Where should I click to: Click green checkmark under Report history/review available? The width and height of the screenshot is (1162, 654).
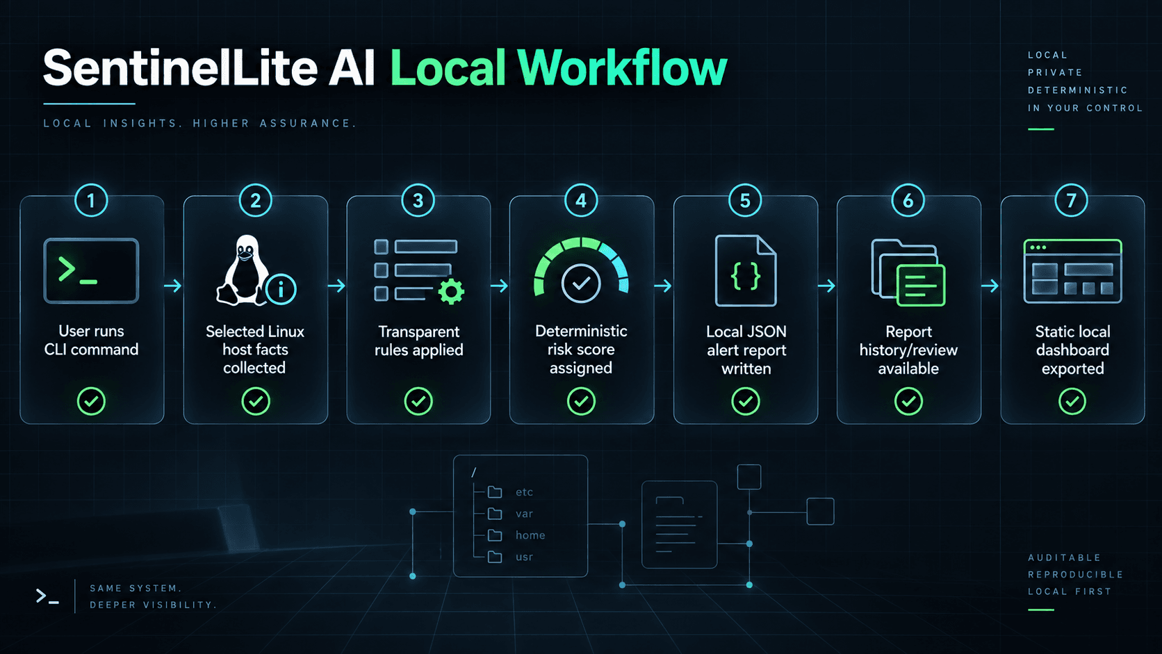pyautogui.click(x=908, y=401)
